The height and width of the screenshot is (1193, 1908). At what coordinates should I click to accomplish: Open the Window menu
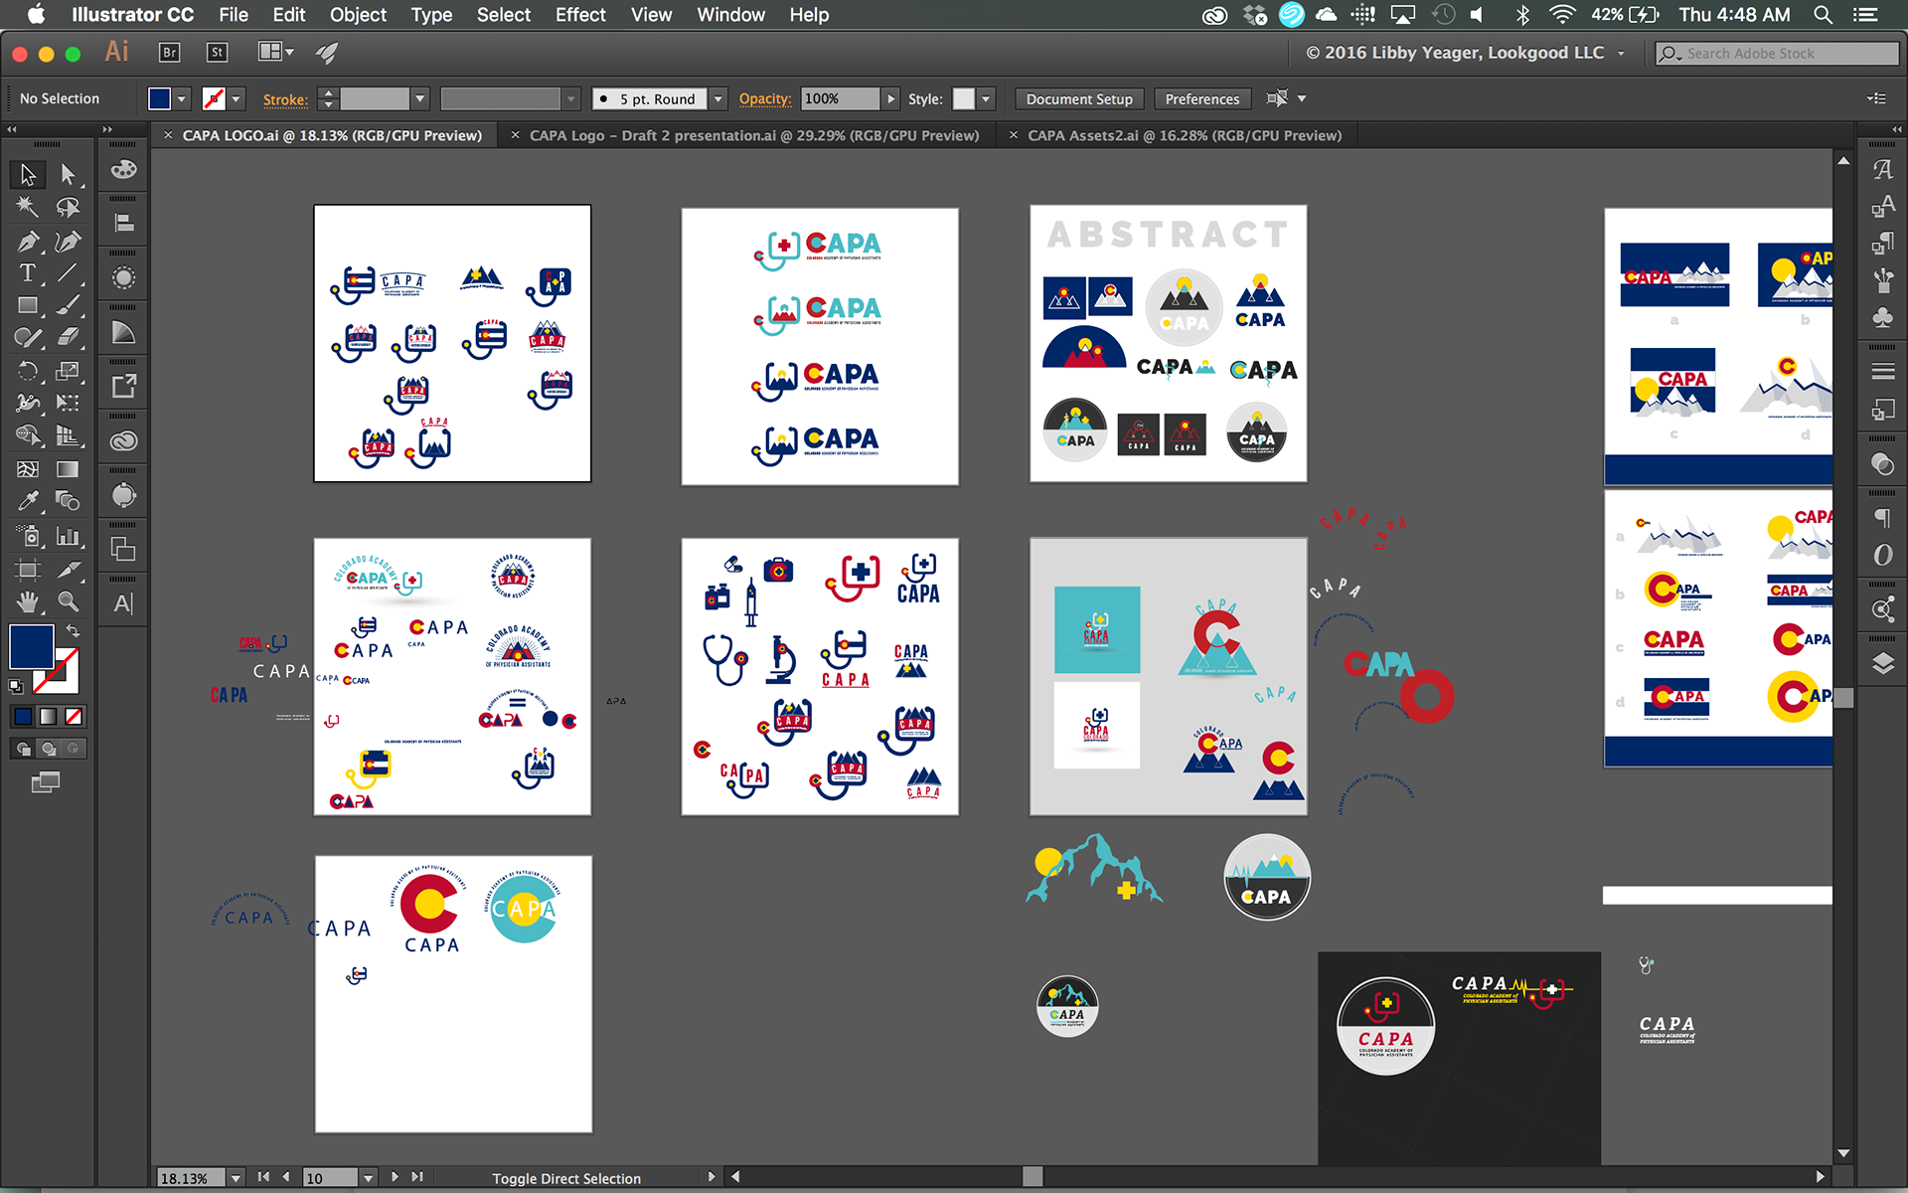tap(730, 15)
